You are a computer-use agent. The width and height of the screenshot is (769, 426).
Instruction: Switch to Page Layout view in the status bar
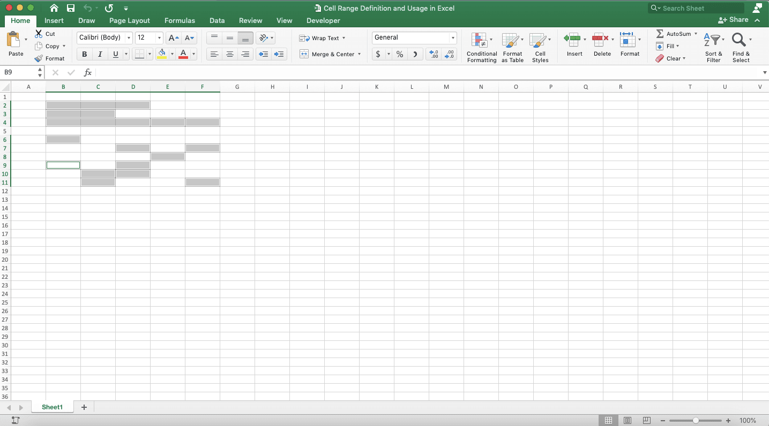point(628,421)
